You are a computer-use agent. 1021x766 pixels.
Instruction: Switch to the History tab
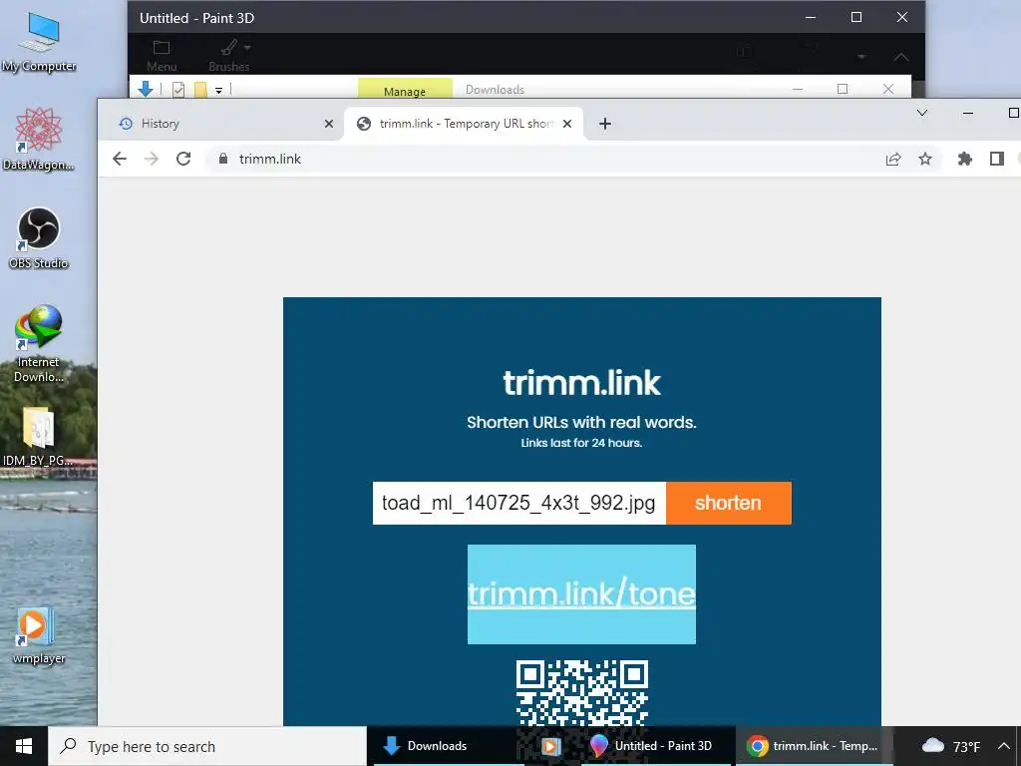tap(221, 124)
